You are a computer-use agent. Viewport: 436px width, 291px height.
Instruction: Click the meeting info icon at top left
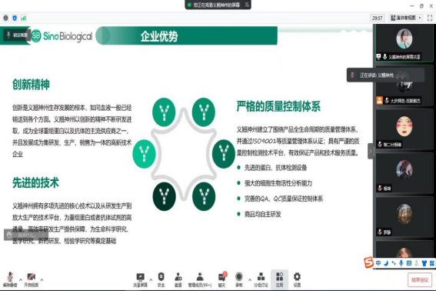pyautogui.click(x=5, y=18)
